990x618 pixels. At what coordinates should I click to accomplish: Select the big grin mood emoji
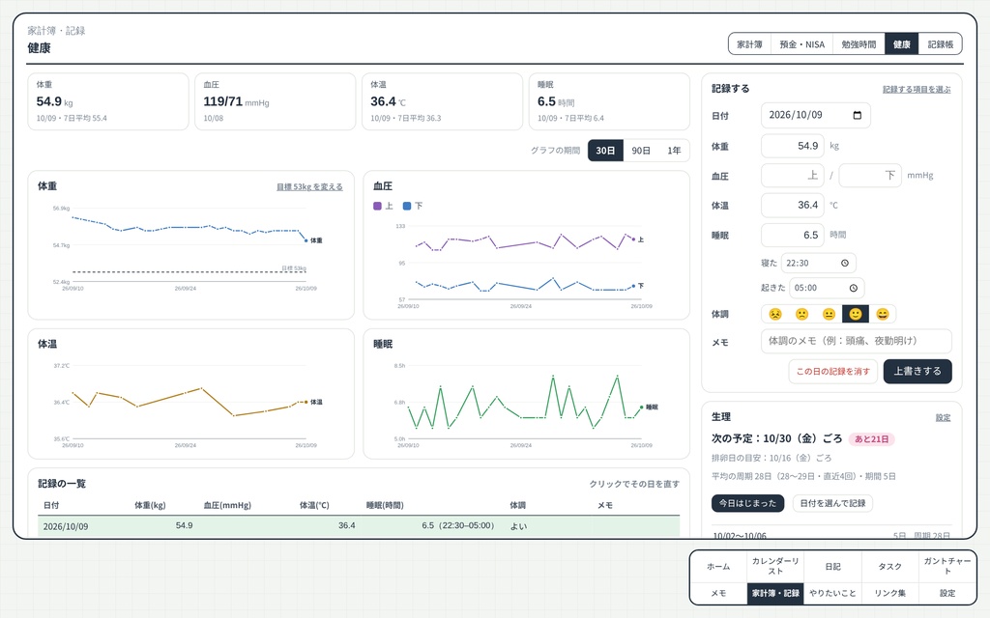pos(883,314)
